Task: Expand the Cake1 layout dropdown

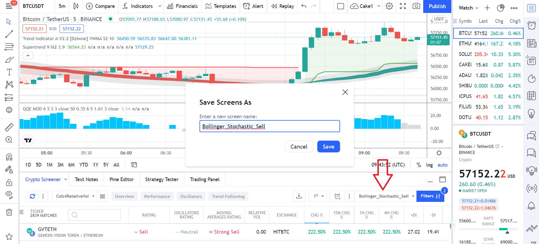Action: pos(379,6)
